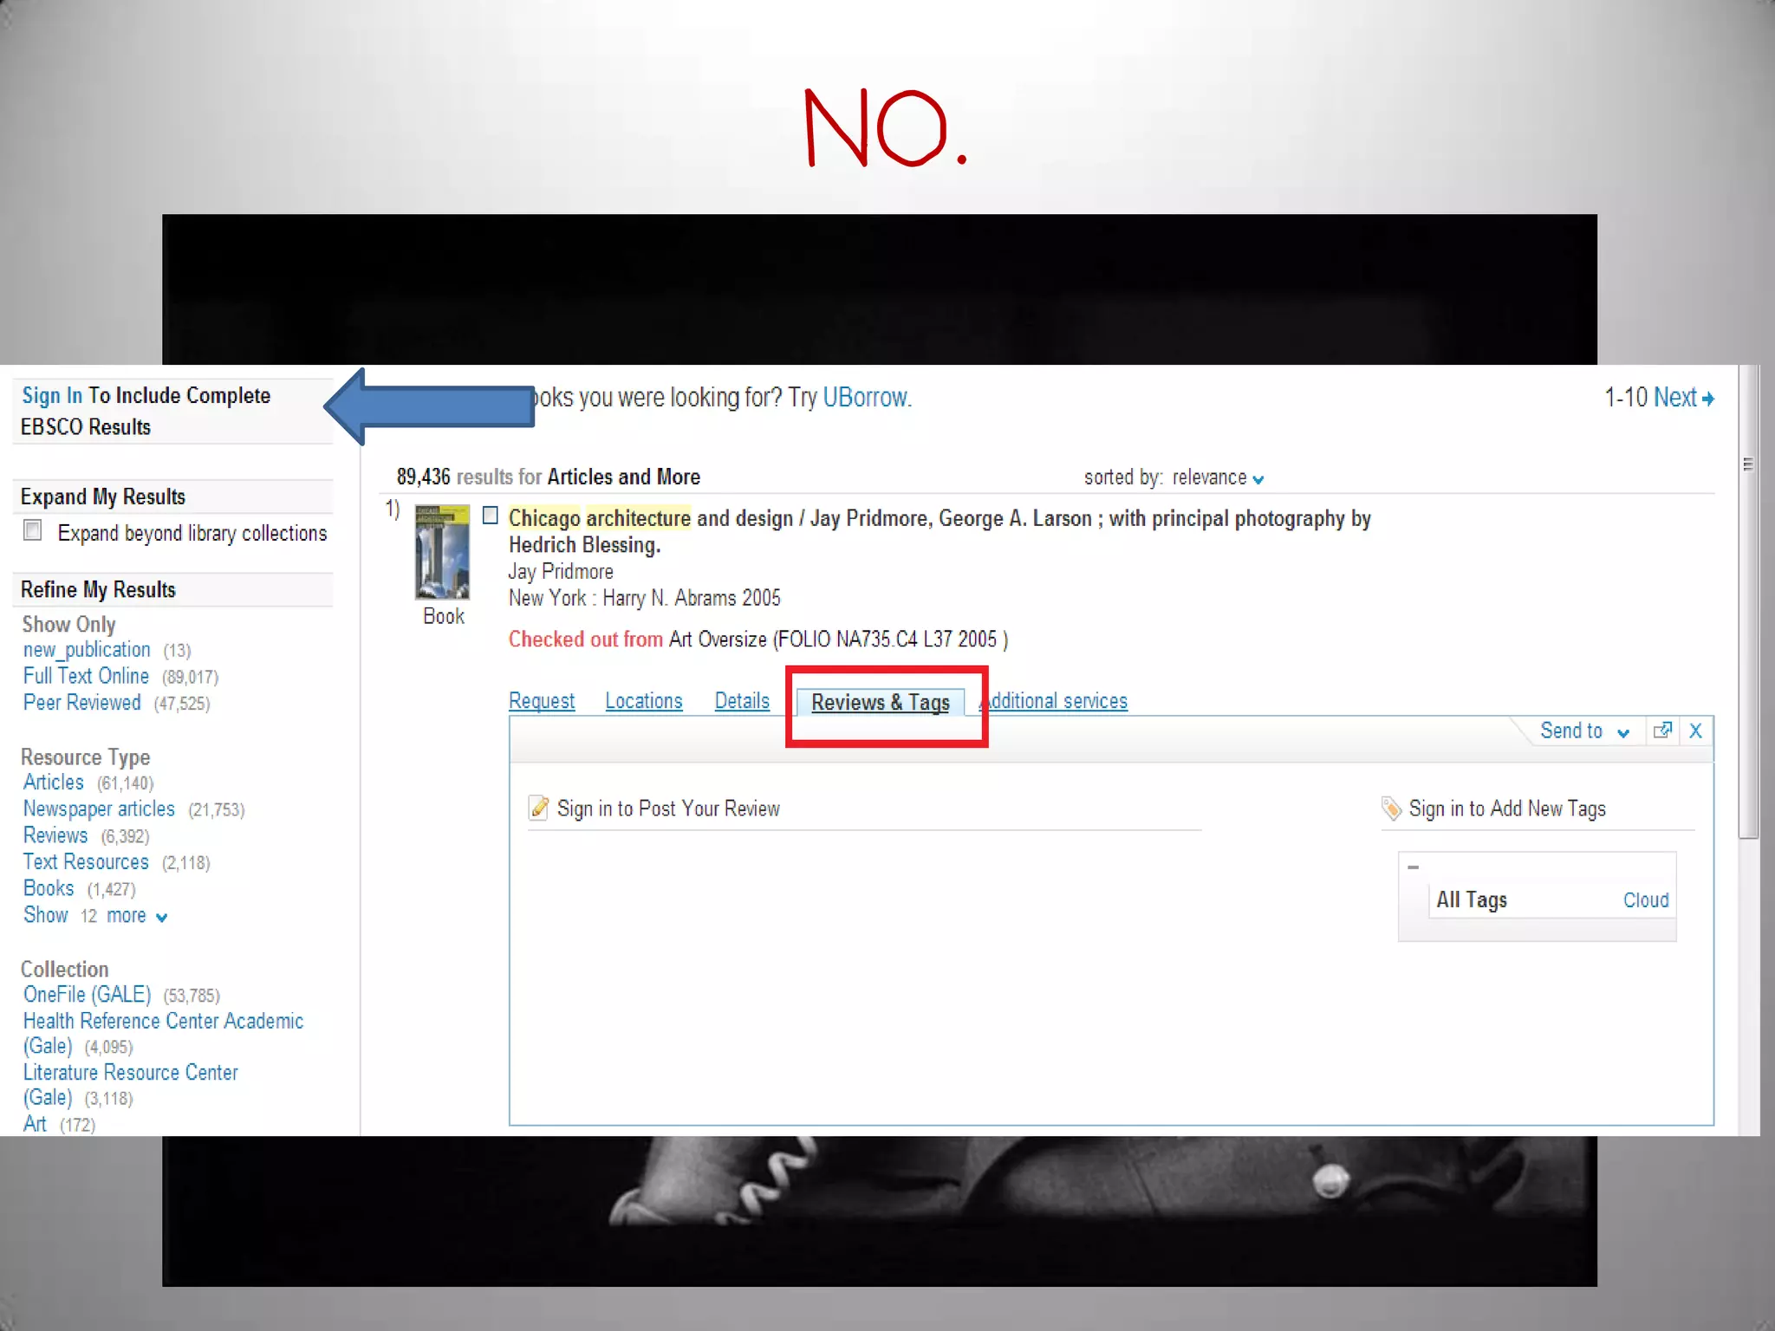
Task: Click the Sign In link for EBSCO results
Action: [52, 395]
